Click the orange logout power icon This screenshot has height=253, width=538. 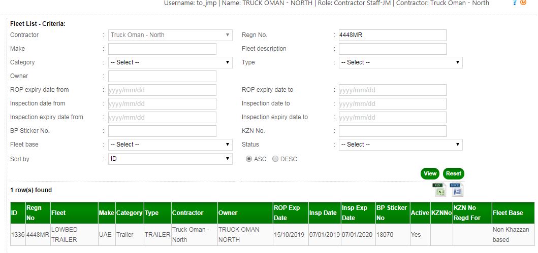click(x=523, y=3)
